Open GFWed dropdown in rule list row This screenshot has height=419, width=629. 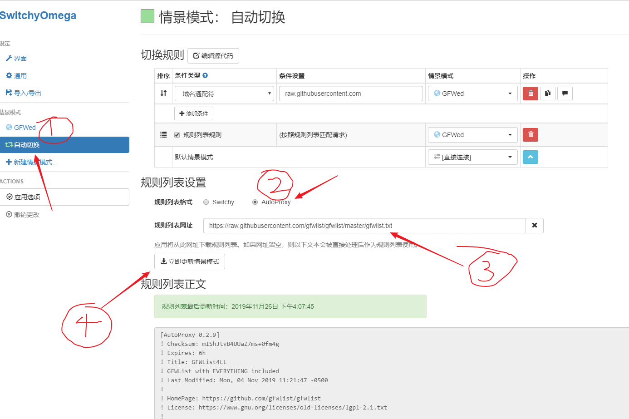point(473,135)
